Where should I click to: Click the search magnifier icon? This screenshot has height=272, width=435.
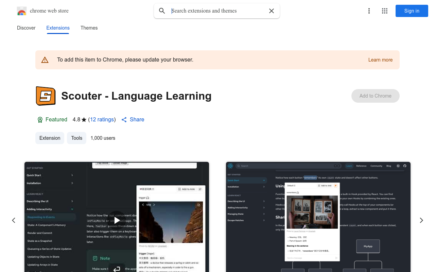click(x=162, y=11)
